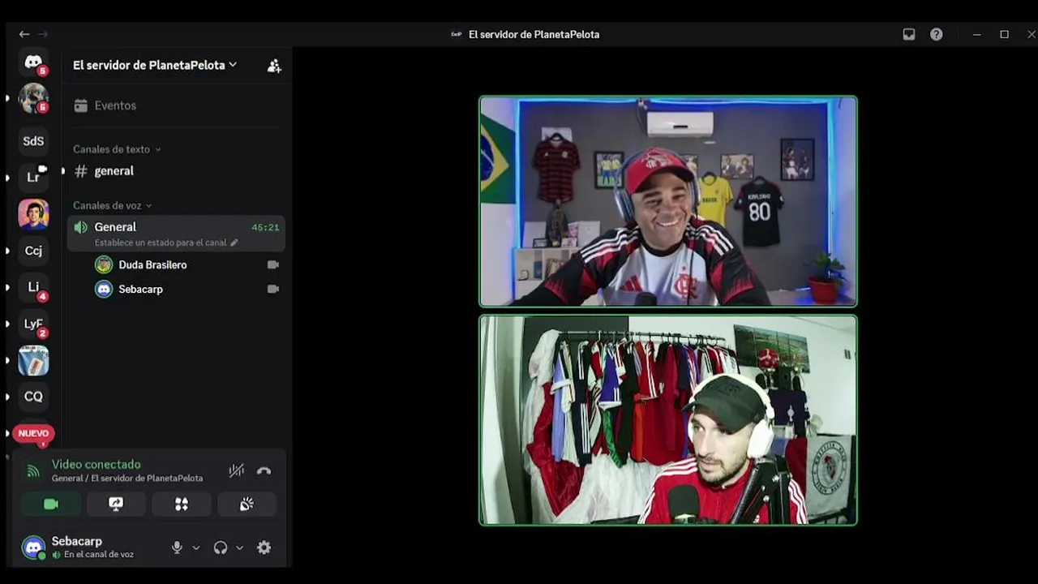Mute the microphone
This screenshot has height=584, width=1038.
click(177, 547)
